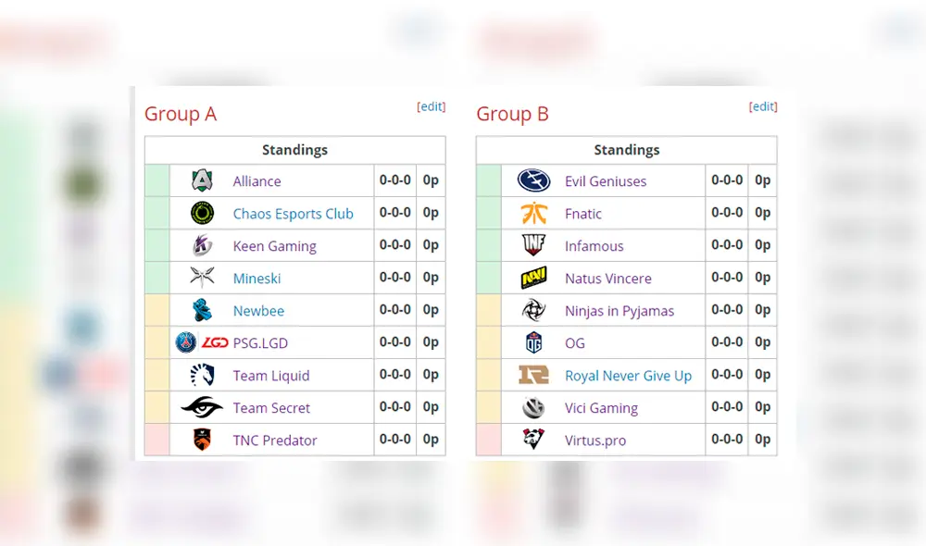The image size is (926, 546).
Task: Click the edit link for Group B
Action: (763, 106)
